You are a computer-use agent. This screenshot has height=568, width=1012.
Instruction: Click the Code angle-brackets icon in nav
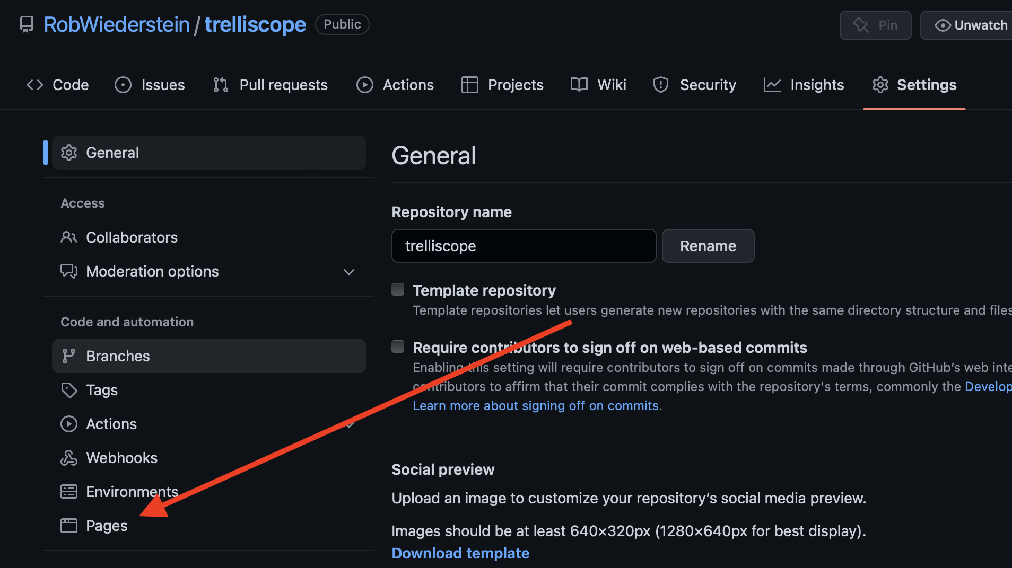35,85
